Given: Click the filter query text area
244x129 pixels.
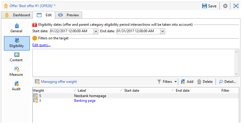Looking at the screenshot, I should pos(133,62).
